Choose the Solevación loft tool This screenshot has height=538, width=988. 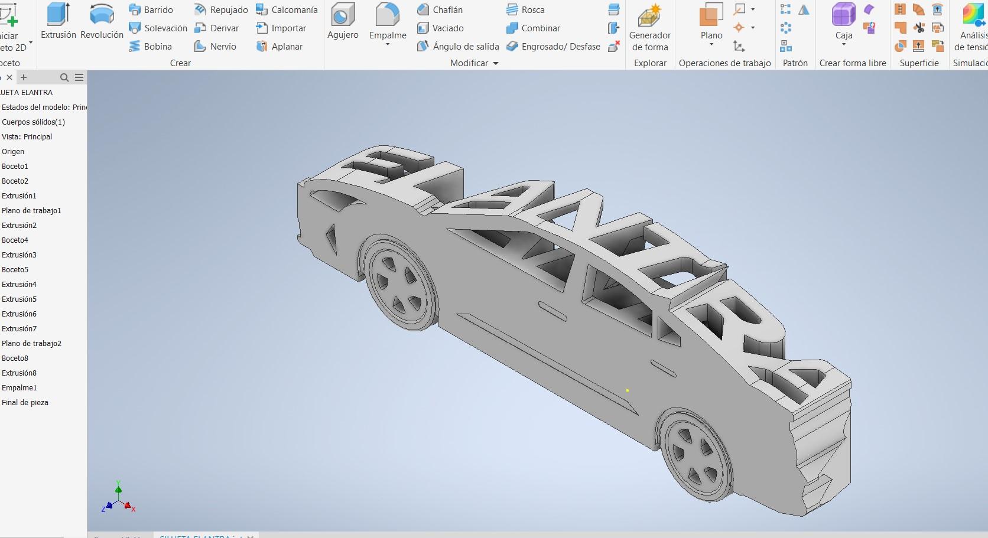(x=158, y=28)
